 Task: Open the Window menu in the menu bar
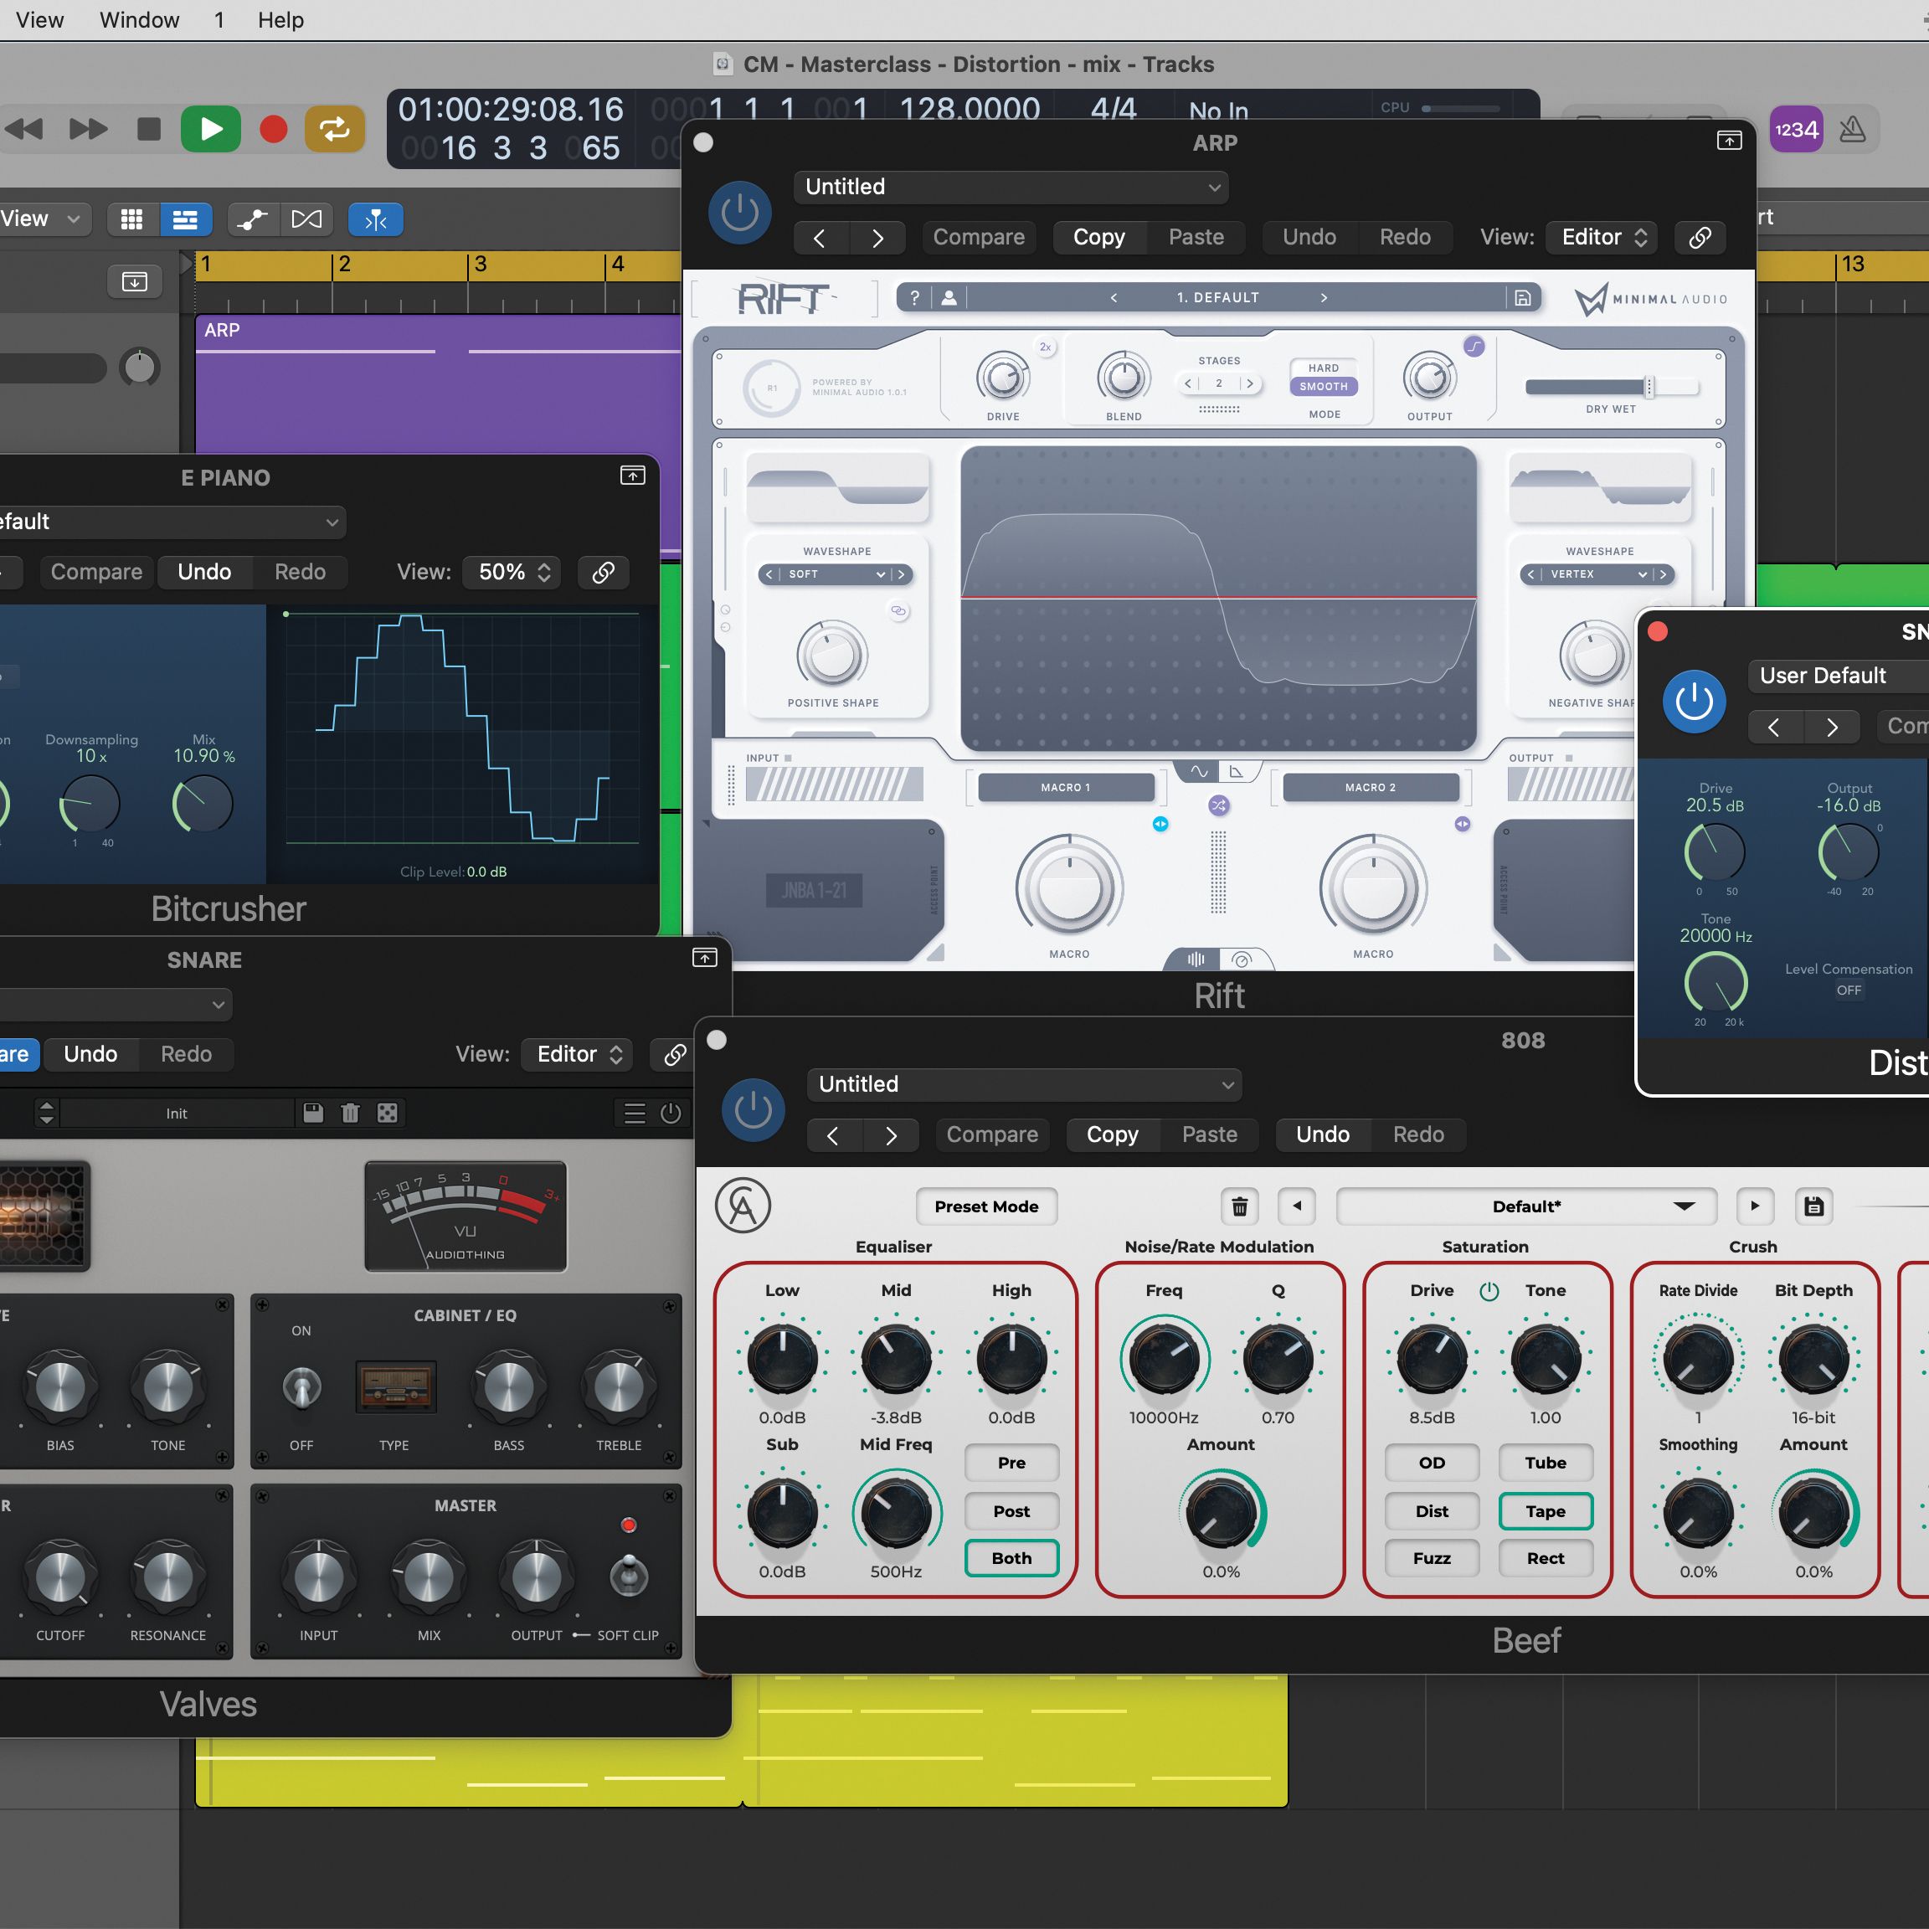pos(140,20)
